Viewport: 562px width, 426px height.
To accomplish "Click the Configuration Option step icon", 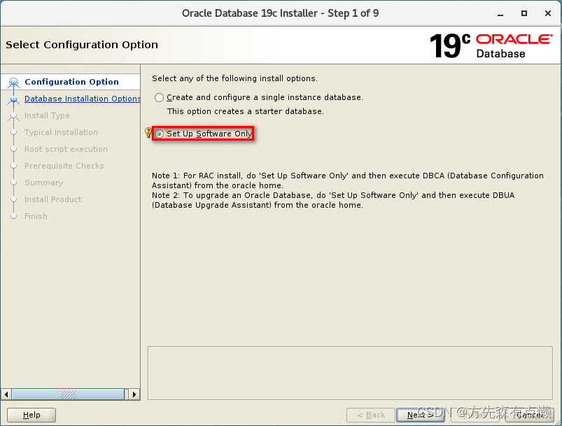I will [13, 83].
